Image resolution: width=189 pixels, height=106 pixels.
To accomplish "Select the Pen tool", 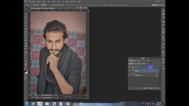I will pos(26,52).
